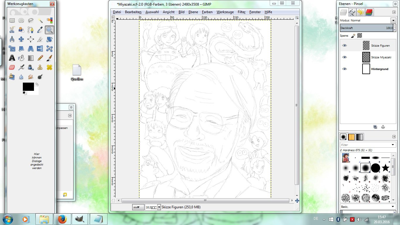This screenshot has width=400, height=225.
Task: Select the Cage Transform tool
Action: [49, 49]
